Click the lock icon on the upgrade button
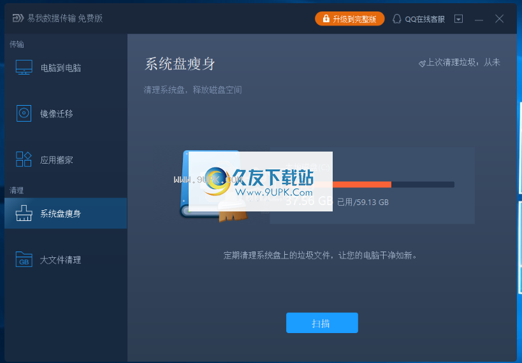This screenshot has width=522, height=363. [x=326, y=18]
